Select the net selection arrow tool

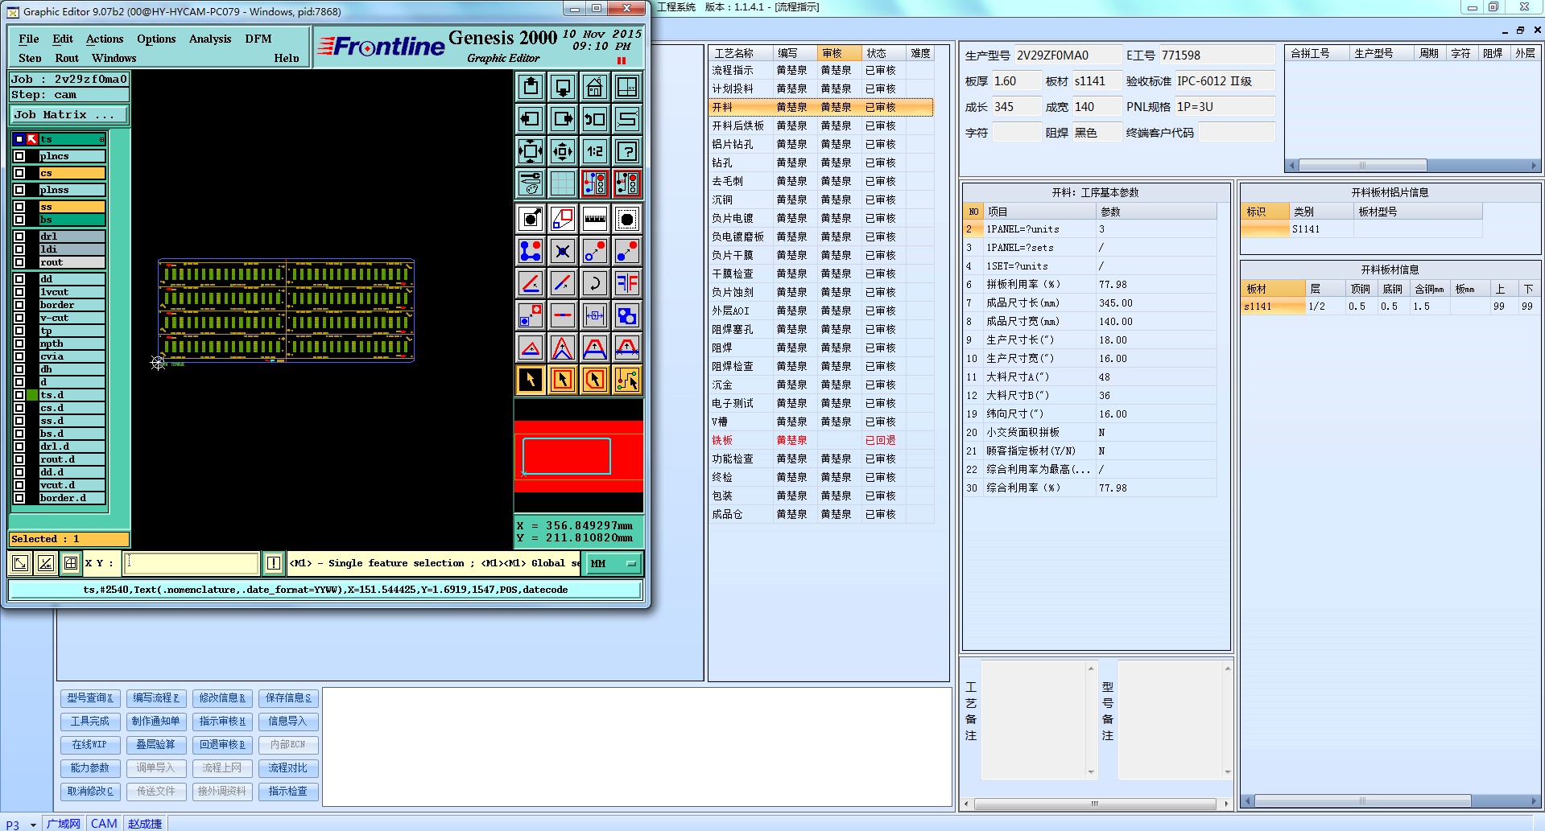tap(627, 379)
